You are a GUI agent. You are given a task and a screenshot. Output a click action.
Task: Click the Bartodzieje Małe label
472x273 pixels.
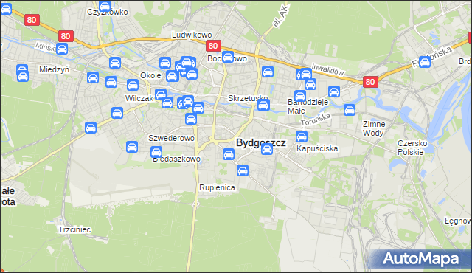tap(308, 106)
